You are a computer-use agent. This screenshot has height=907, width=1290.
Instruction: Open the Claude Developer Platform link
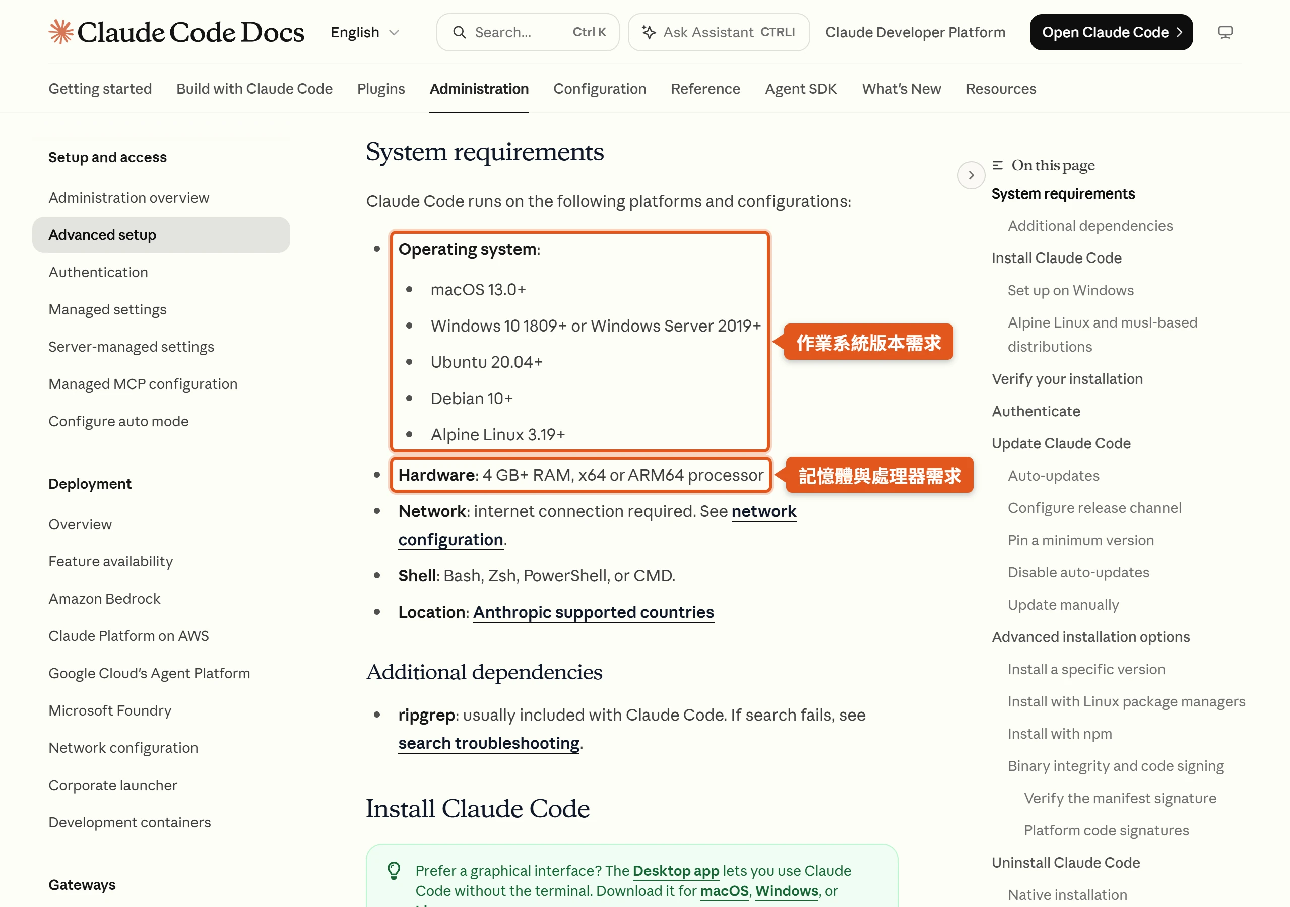point(915,33)
